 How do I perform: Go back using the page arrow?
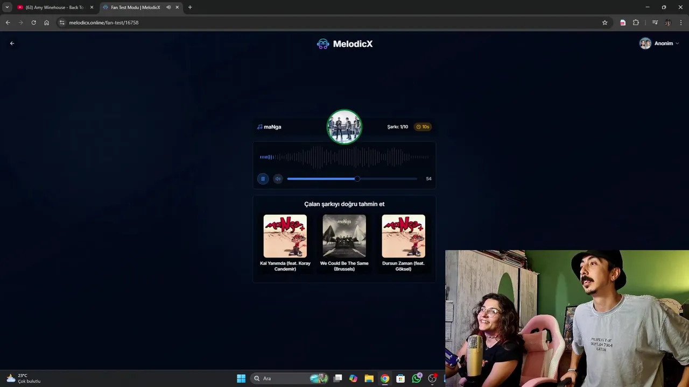click(x=12, y=44)
